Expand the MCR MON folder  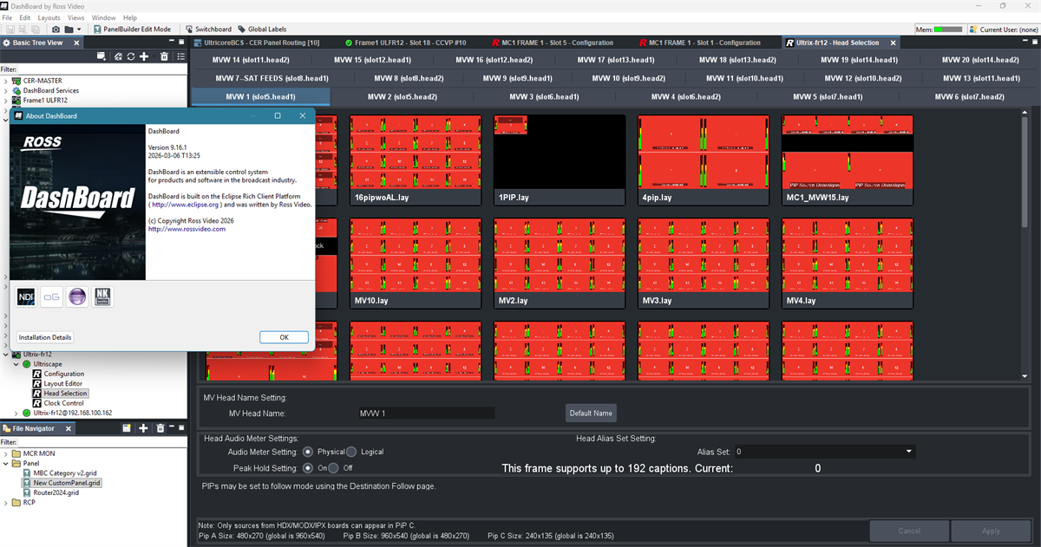point(6,453)
